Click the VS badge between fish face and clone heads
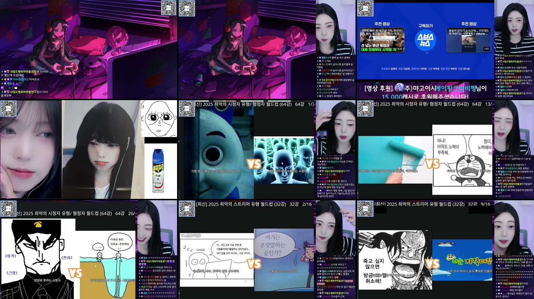This screenshot has height=299, width=534. [254, 164]
